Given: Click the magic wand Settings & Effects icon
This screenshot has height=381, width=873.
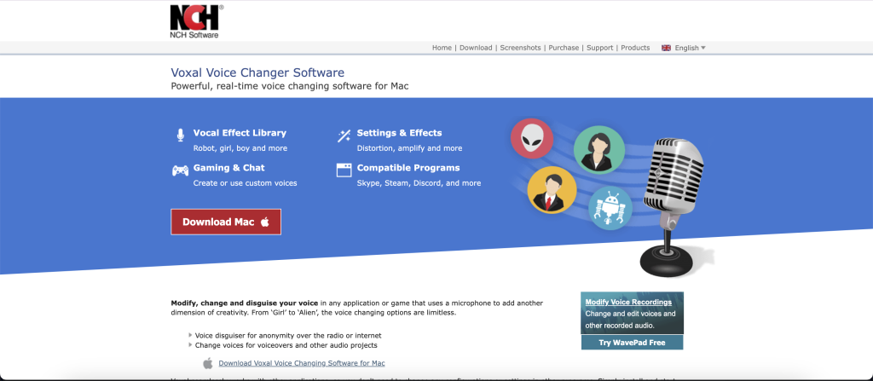Looking at the screenshot, I should [344, 136].
